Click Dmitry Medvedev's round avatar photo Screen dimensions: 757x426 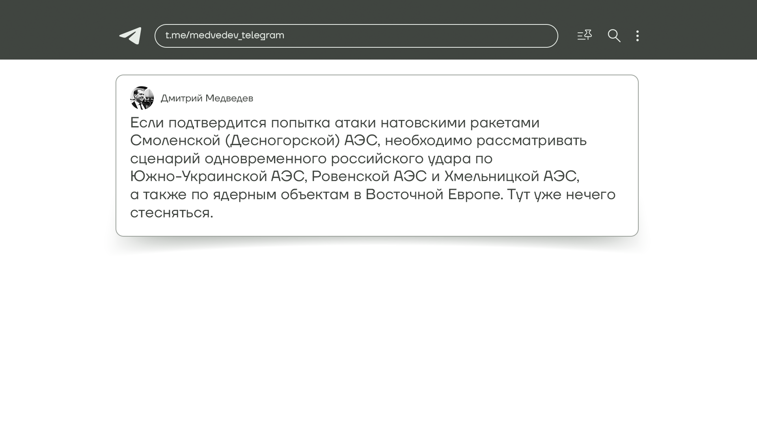point(142,98)
